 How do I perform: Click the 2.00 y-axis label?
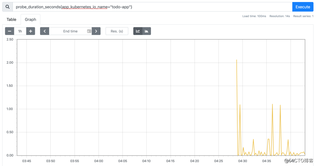coord(10,63)
